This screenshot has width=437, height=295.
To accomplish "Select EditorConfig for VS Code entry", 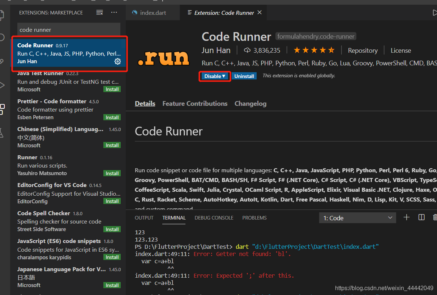I will [68, 193].
